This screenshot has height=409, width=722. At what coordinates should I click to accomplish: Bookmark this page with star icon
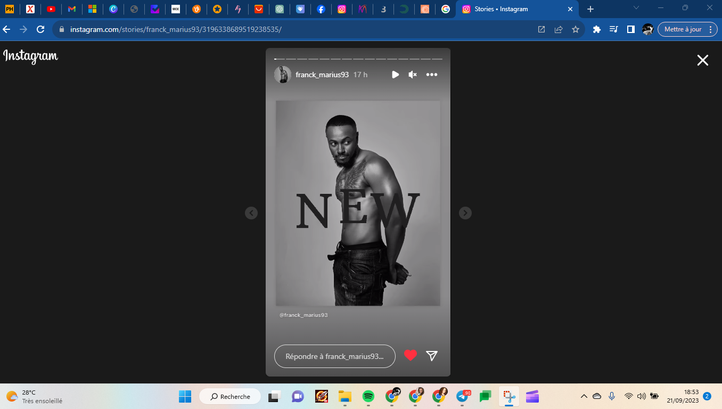click(575, 29)
